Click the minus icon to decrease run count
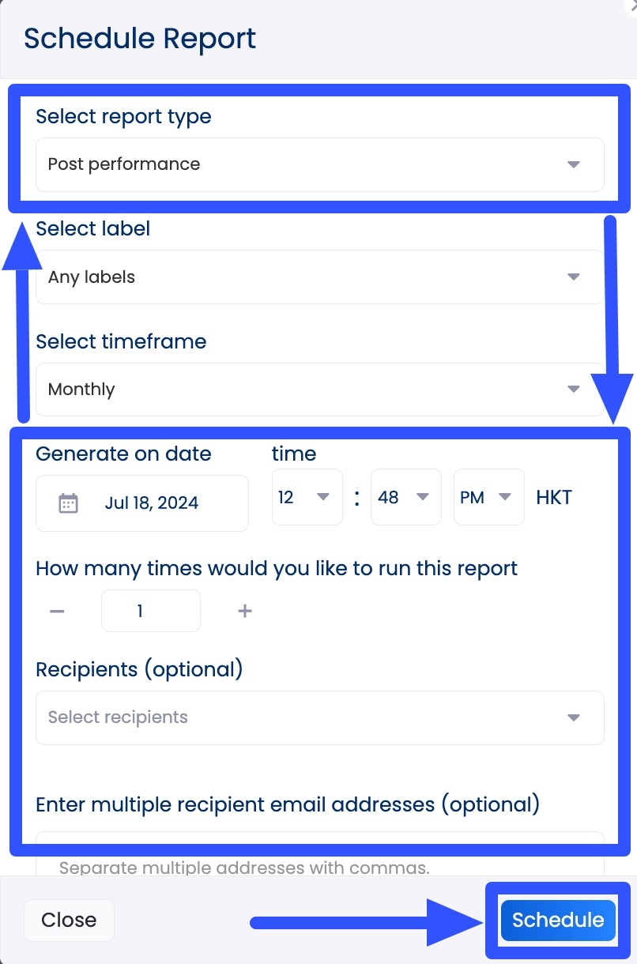637x964 pixels. (56, 610)
